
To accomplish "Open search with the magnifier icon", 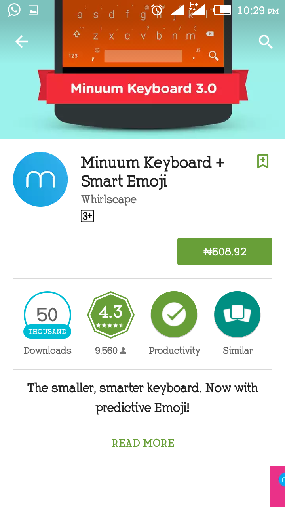I will click(x=266, y=41).
